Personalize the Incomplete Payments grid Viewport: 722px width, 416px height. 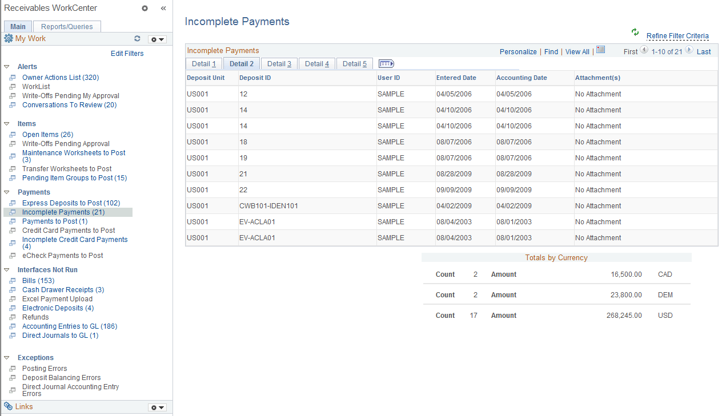[x=518, y=51]
